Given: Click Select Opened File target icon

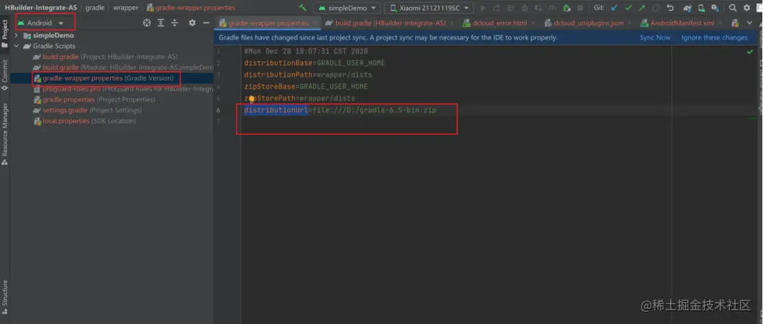Looking at the screenshot, I should 147,23.
